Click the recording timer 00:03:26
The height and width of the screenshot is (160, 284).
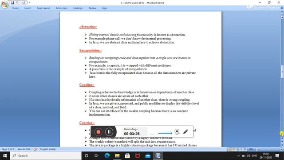[132, 134]
